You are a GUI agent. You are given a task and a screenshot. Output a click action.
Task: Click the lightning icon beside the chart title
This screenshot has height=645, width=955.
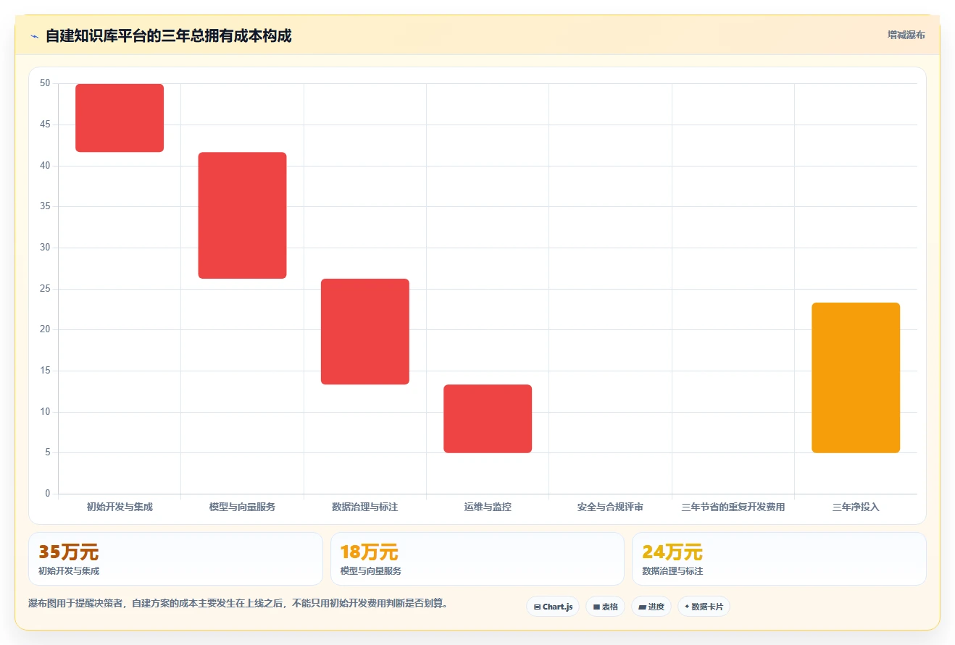(x=34, y=36)
